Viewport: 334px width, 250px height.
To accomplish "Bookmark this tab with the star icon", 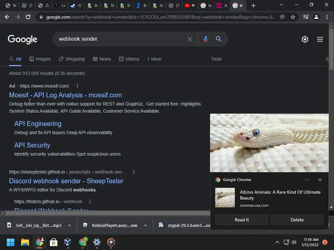I will coord(293,17).
